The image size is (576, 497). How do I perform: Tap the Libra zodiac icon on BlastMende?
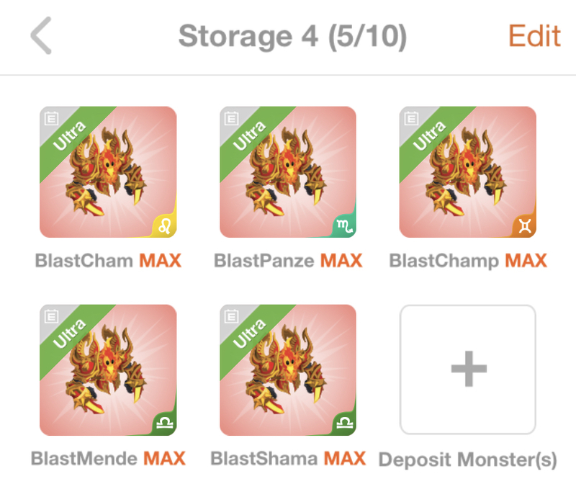(x=165, y=424)
